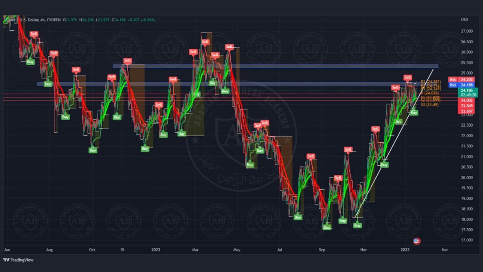Click 25.500 on the price axis
Image resolution: width=483 pixels, height=272 pixels.
pyautogui.click(x=467, y=63)
